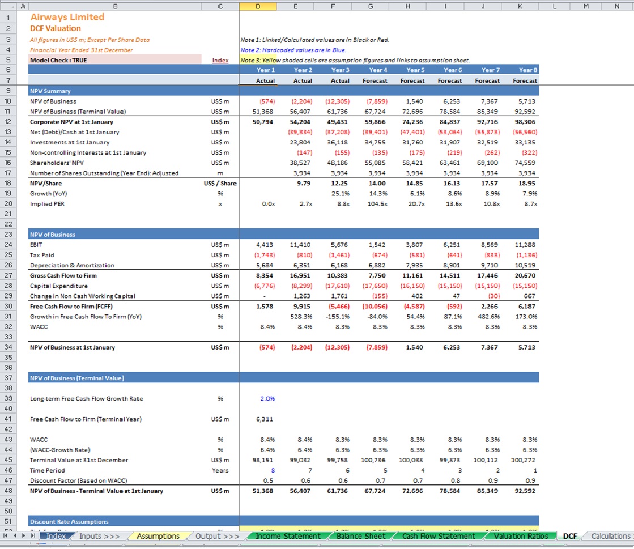Jump to first sheet with tab scroll arrow
The image size is (634, 549).
click(x=5, y=535)
